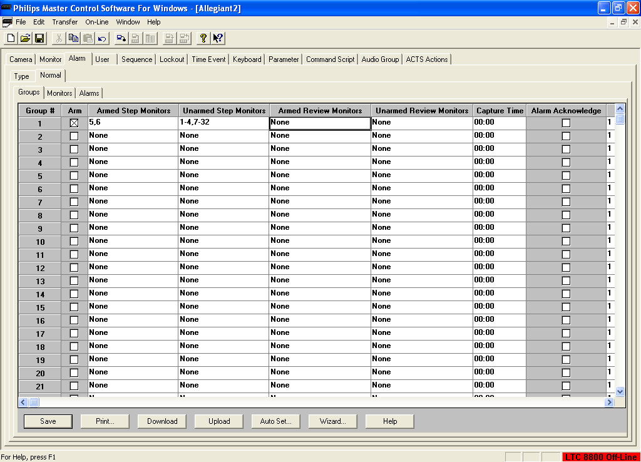Go to the Command Script tab
641x462 pixels.
point(331,59)
